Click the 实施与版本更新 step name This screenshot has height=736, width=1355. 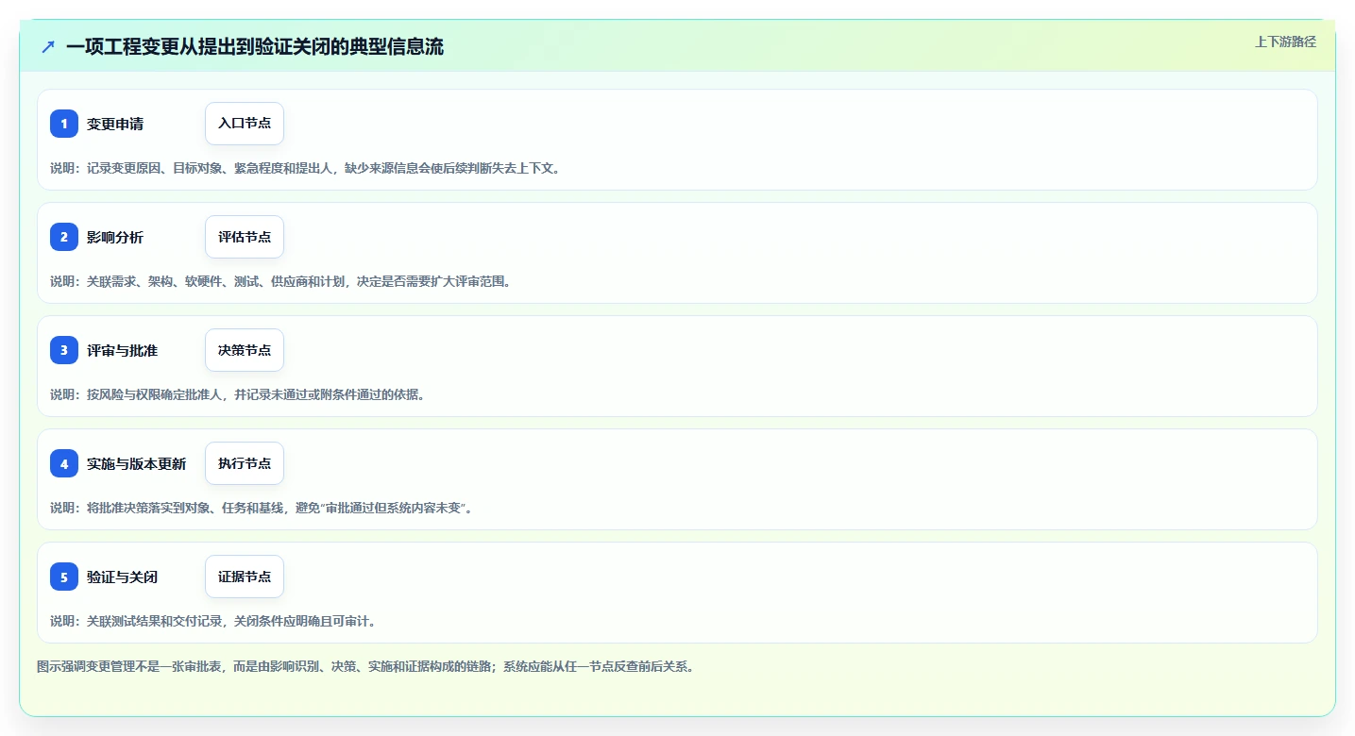tap(136, 463)
